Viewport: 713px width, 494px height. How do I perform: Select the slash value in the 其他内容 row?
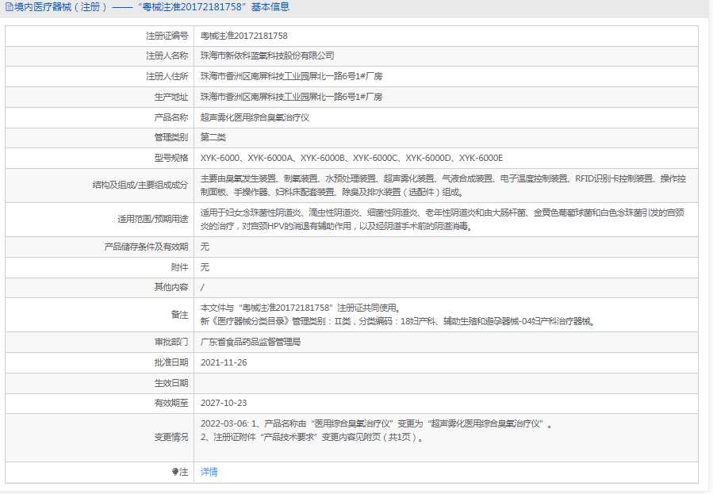(x=202, y=287)
